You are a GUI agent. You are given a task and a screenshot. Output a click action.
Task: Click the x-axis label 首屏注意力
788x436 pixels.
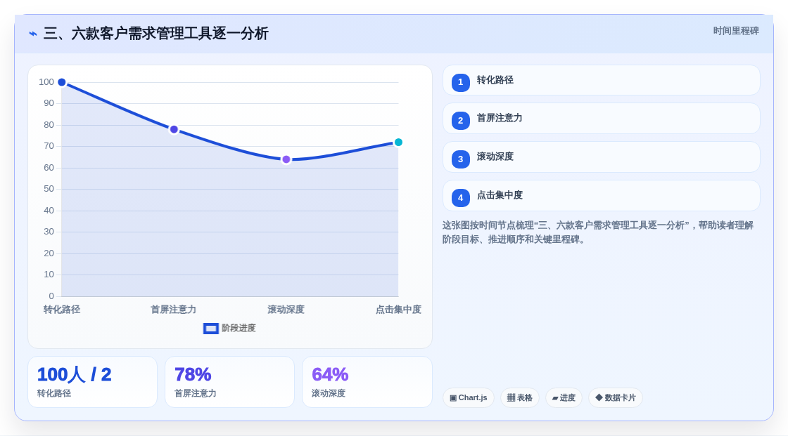pyautogui.click(x=173, y=310)
